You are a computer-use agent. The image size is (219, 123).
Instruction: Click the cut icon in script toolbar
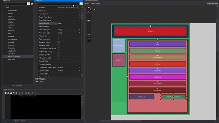[8, 93]
